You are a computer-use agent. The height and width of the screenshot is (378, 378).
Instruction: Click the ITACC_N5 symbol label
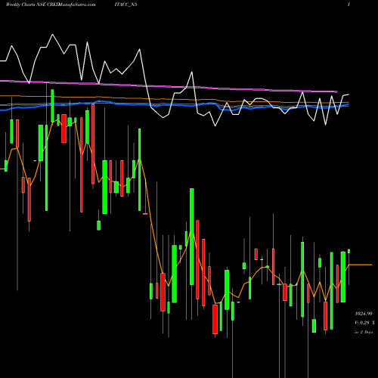click(125, 5)
